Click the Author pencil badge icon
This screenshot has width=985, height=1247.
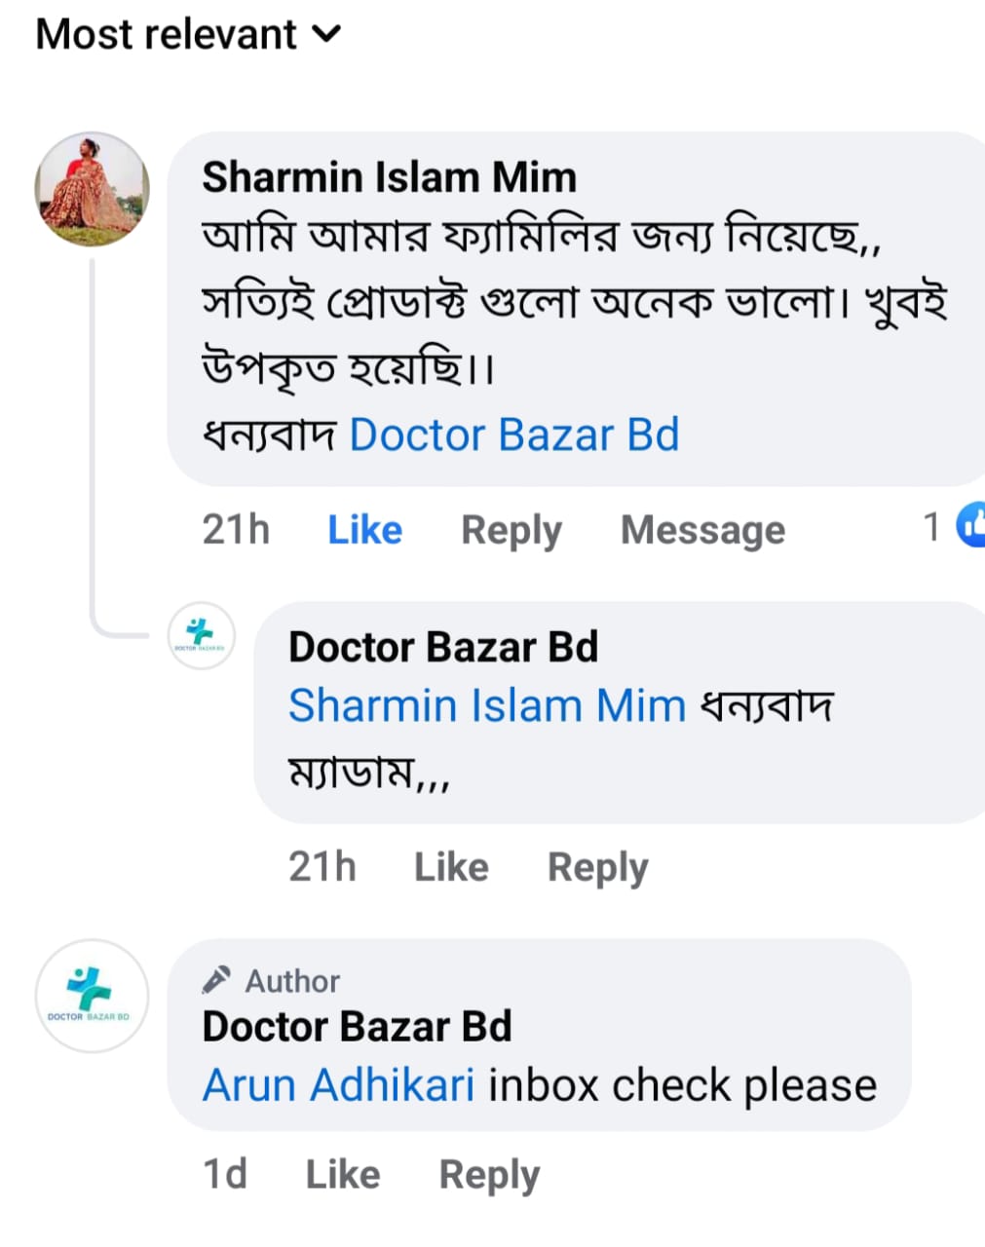click(216, 979)
